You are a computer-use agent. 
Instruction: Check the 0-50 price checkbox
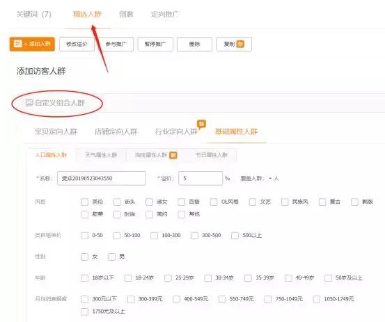pos(84,236)
